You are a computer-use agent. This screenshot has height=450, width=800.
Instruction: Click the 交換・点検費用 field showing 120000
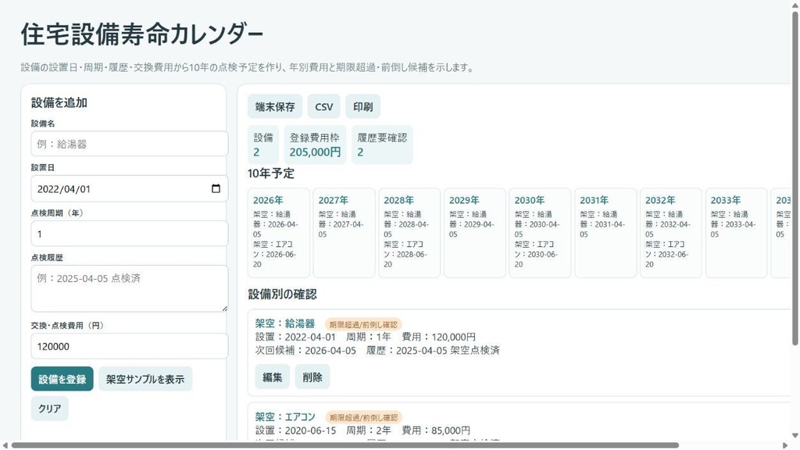click(x=130, y=346)
